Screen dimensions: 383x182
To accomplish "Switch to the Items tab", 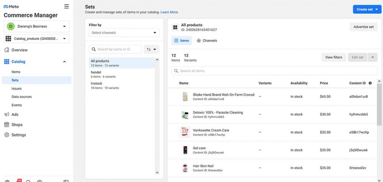I will coord(182,40).
